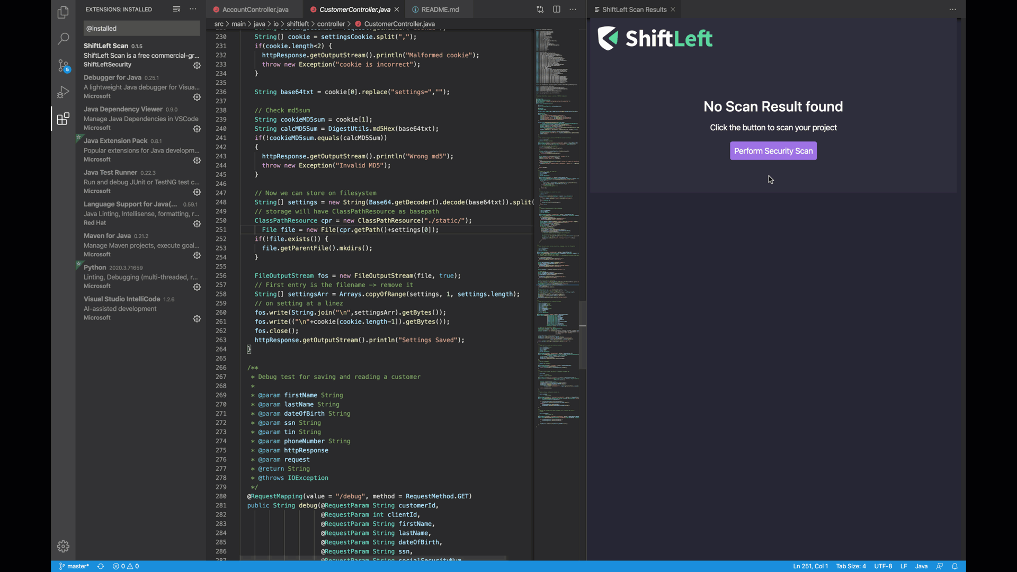1017x572 pixels.
Task: Click the open changes compare icon
Action: (540, 10)
